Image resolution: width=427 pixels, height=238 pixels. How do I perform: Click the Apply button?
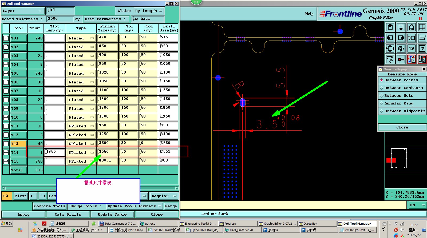click(x=23, y=215)
